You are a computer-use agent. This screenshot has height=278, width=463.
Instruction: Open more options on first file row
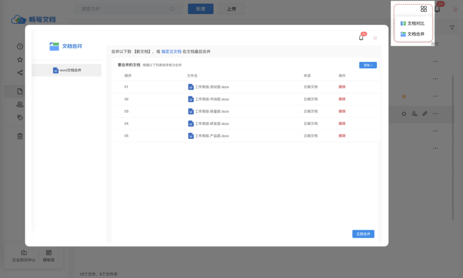point(435,61)
